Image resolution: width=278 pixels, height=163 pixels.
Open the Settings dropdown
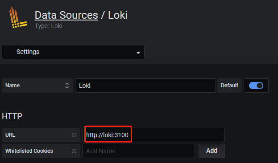pyautogui.click(x=73, y=52)
